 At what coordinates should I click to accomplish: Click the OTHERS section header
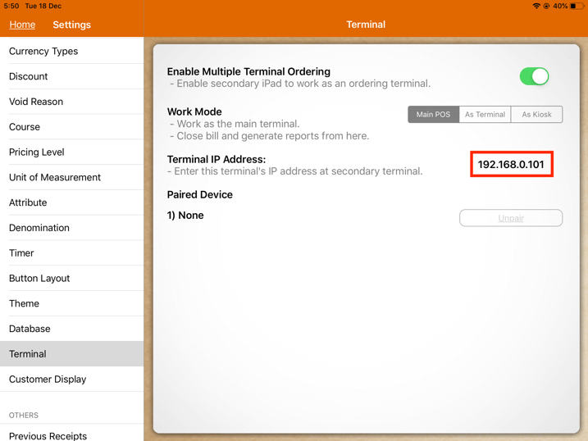coord(24,415)
